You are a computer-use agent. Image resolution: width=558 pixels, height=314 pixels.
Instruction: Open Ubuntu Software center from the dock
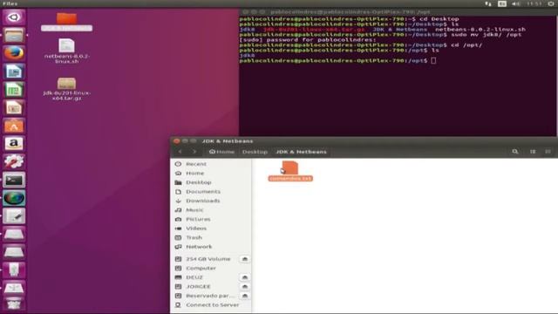pos(14,126)
